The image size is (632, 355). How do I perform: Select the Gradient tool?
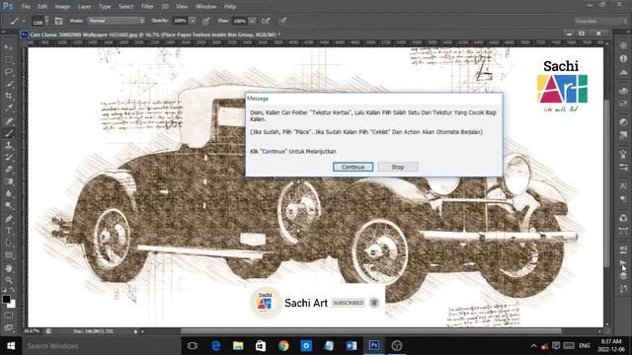9,181
